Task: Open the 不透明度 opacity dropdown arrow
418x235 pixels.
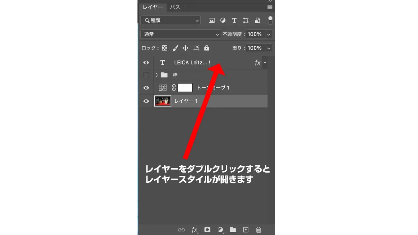Action: pos(268,34)
